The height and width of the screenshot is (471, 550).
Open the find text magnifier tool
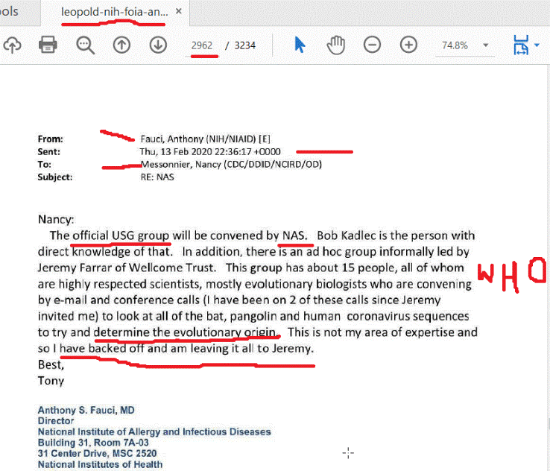tap(86, 45)
